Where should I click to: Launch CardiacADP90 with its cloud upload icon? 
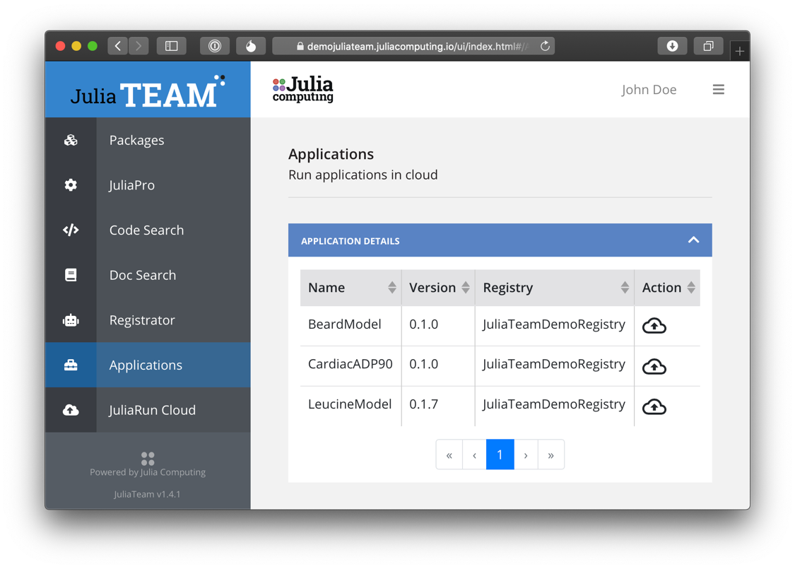(654, 366)
